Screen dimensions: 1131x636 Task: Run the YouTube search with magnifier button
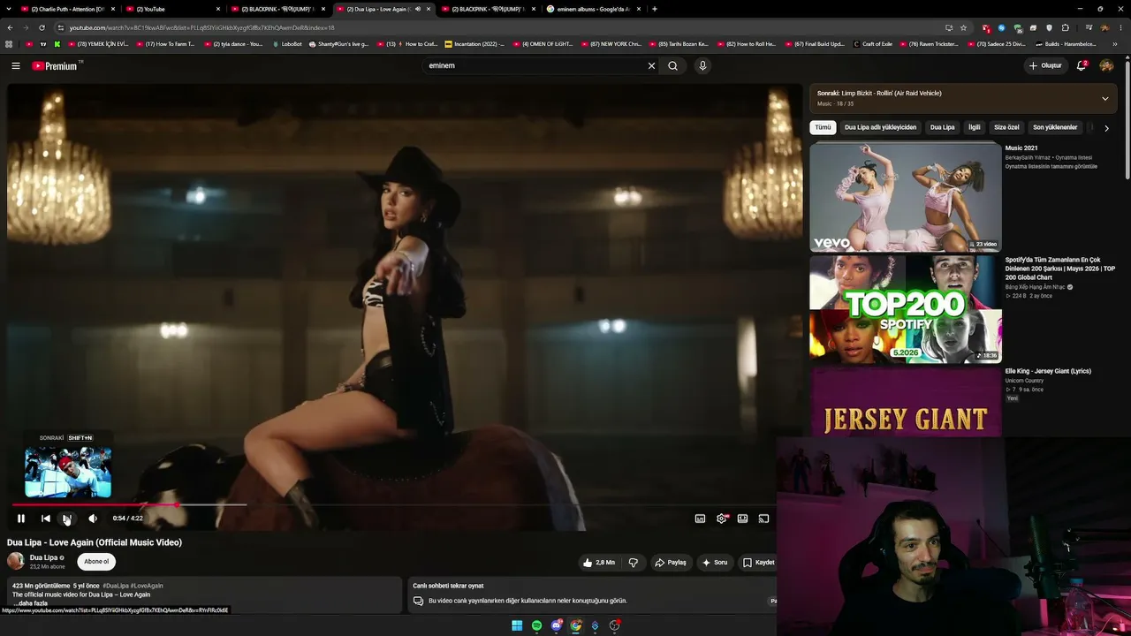tap(672, 65)
